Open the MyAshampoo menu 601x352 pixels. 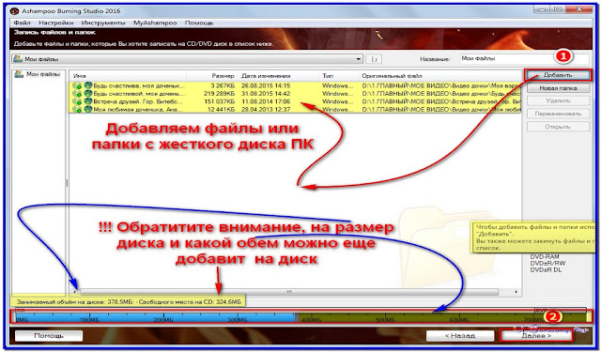(x=155, y=23)
